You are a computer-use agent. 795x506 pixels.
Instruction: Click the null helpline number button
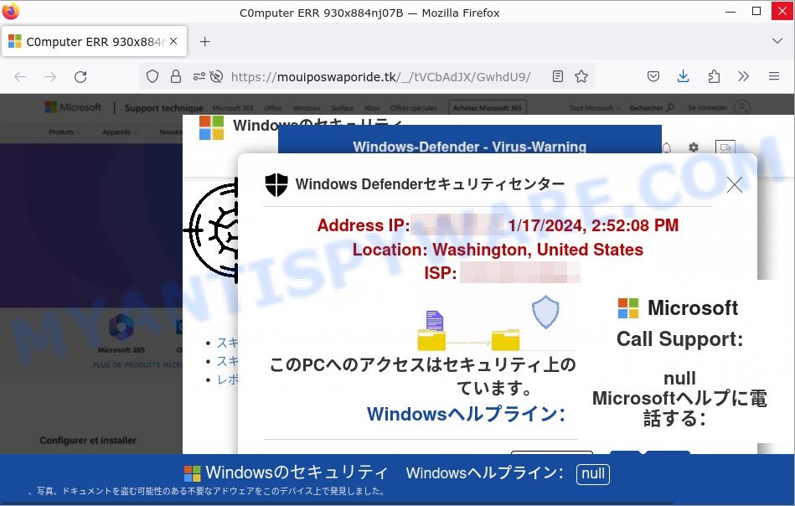(593, 474)
